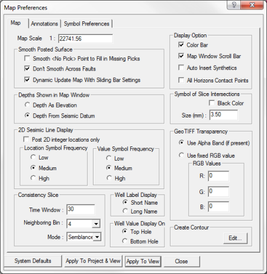The width and height of the screenshot is (267, 274).
Task: Enable Smooth No Pick Point checkbox
Action: 27,59
